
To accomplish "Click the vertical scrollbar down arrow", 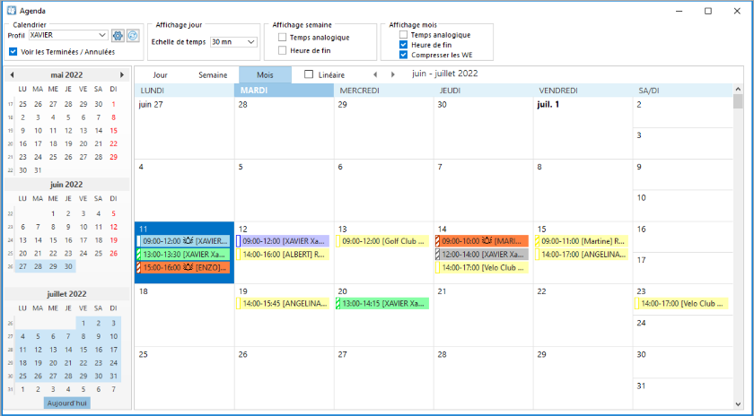I will tap(738, 404).
